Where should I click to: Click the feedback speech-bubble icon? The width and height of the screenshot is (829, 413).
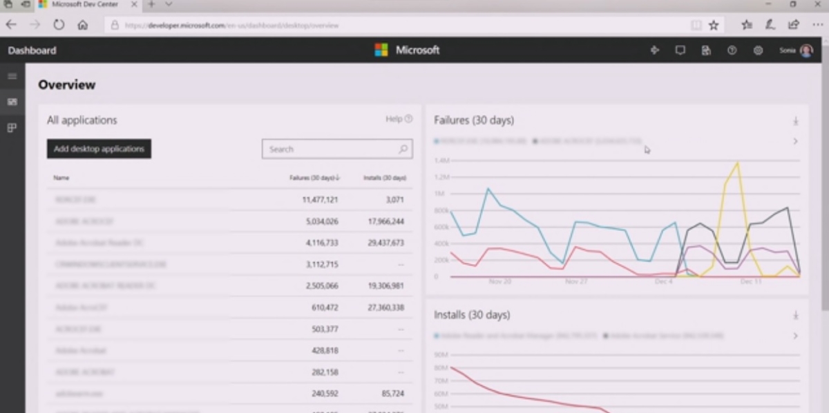680,50
